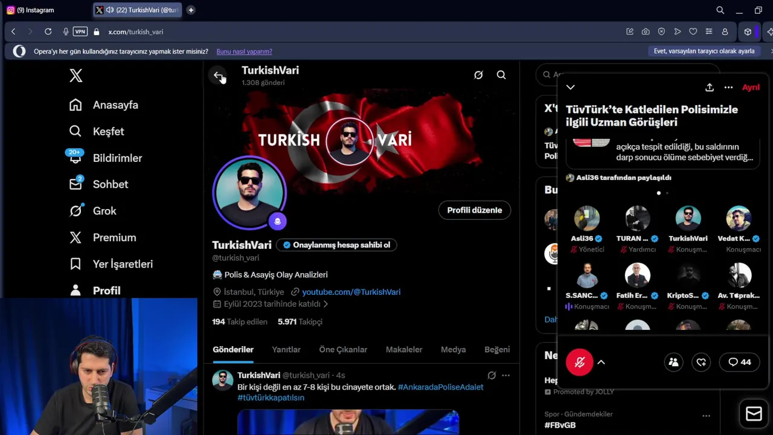Collapse the Space panel chevron
The image size is (773, 435).
pos(570,88)
